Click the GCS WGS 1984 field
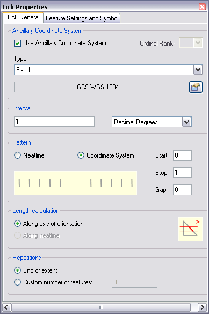Image resolution: width=209 pixels, height=314 pixels. click(98, 87)
